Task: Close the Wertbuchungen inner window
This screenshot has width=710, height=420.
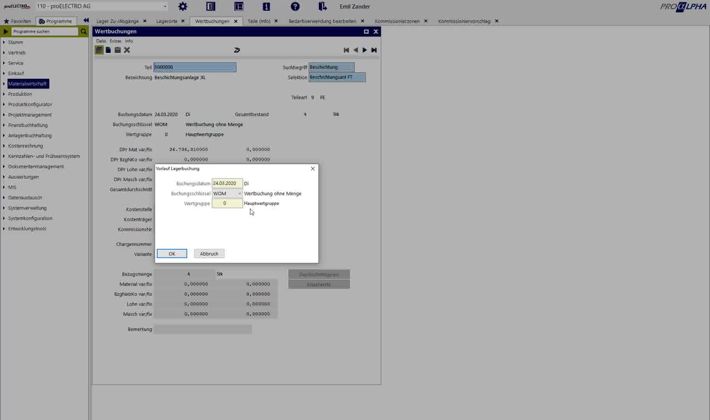Action: click(x=376, y=31)
